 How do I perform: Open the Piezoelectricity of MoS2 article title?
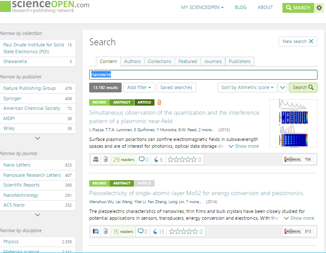pyautogui.click(x=196, y=193)
